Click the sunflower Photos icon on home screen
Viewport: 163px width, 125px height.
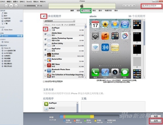click(x=105, y=24)
